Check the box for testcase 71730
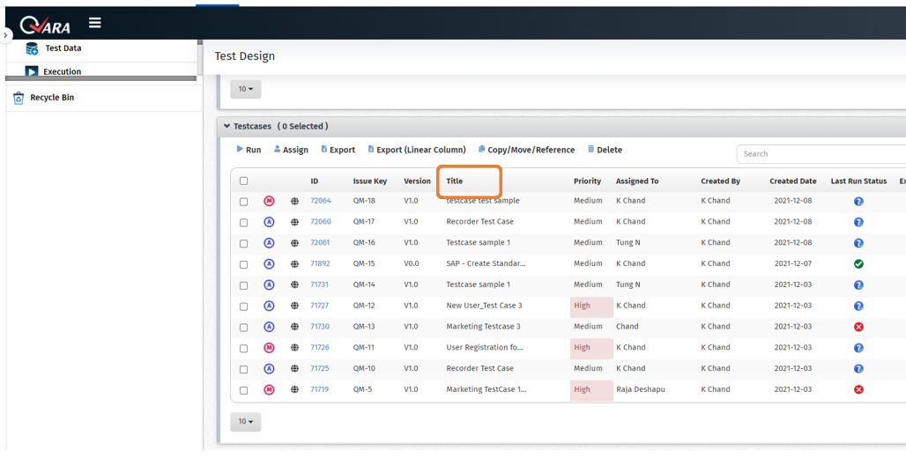This screenshot has width=906, height=458. [x=244, y=328]
